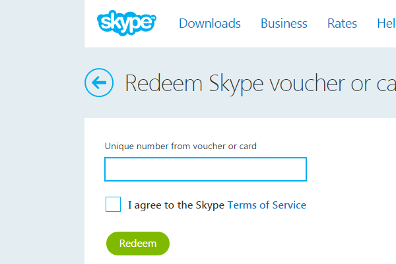This screenshot has height=264, width=396.
Task: Tick the Terms of Service agreement checkbox
Action: coord(113,204)
